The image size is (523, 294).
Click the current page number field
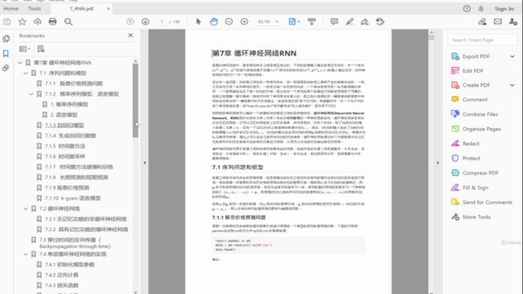pos(162,22)
